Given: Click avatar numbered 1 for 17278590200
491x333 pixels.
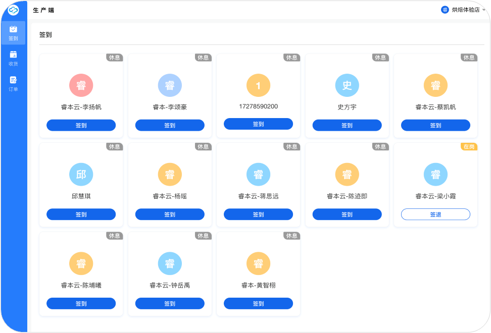Looking at the screenshot, I should pos(258,85).
